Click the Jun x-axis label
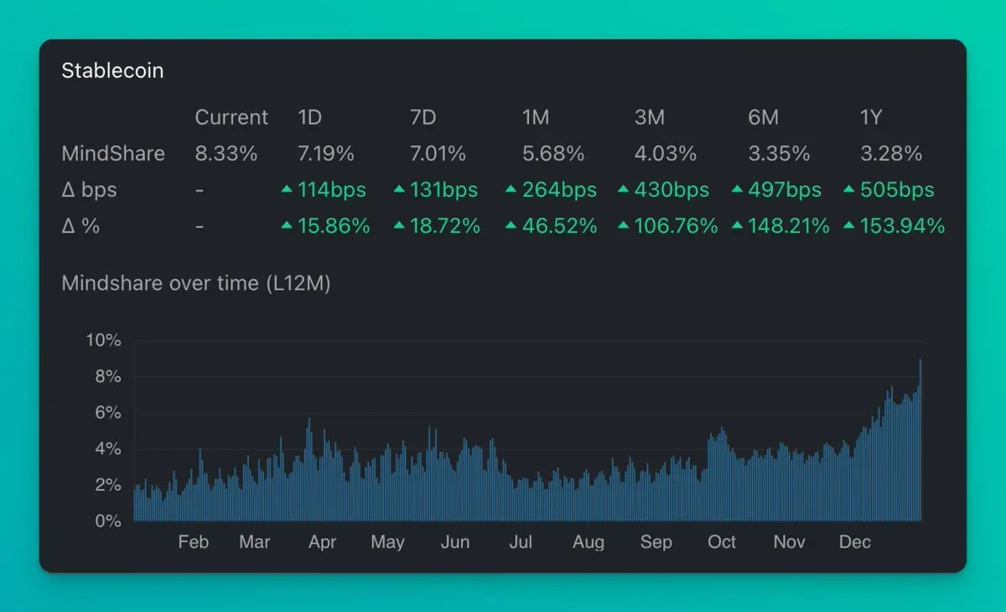The width and height of the screenshot is (1006, 612). [x=455, y=542]
